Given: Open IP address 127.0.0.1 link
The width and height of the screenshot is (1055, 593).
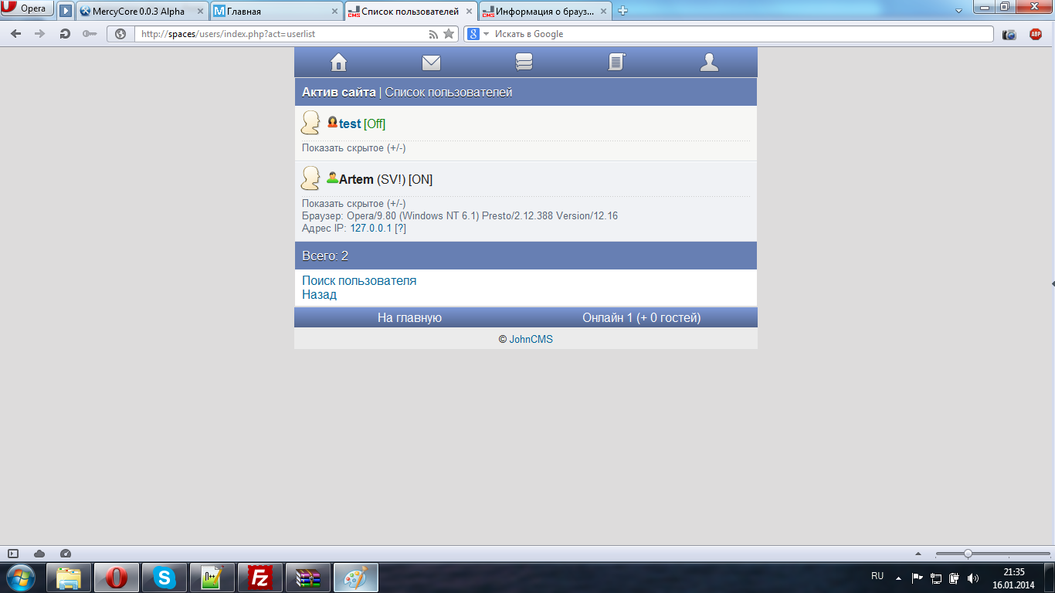Looking at the screenshot, I should click(371, 229).
